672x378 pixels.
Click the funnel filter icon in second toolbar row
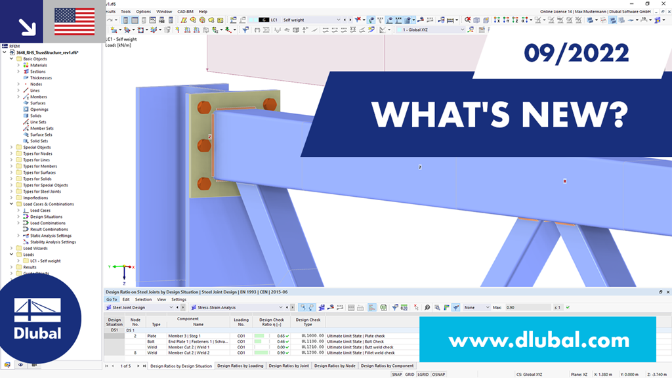click(245, 30)
